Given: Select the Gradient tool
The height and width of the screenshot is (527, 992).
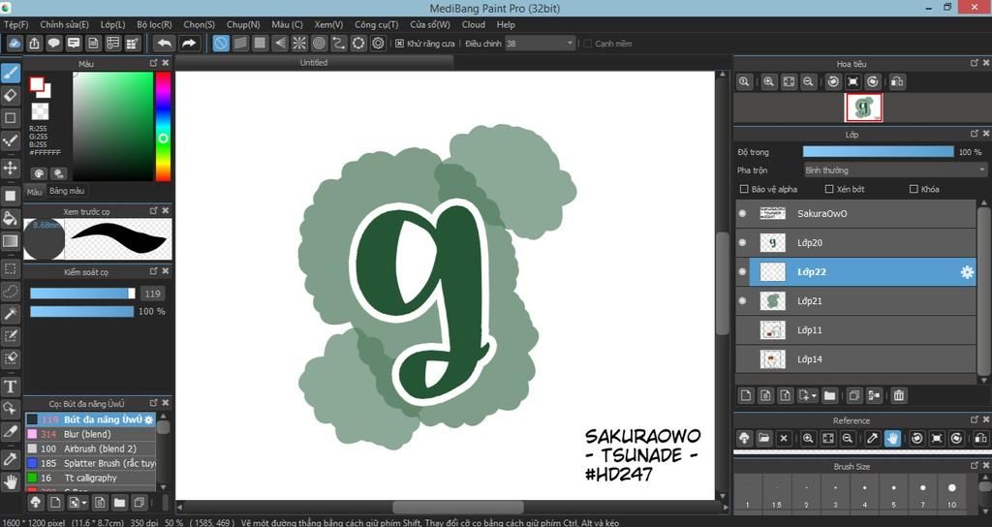Looking at the screenshot, I should [x=10, y=241].
